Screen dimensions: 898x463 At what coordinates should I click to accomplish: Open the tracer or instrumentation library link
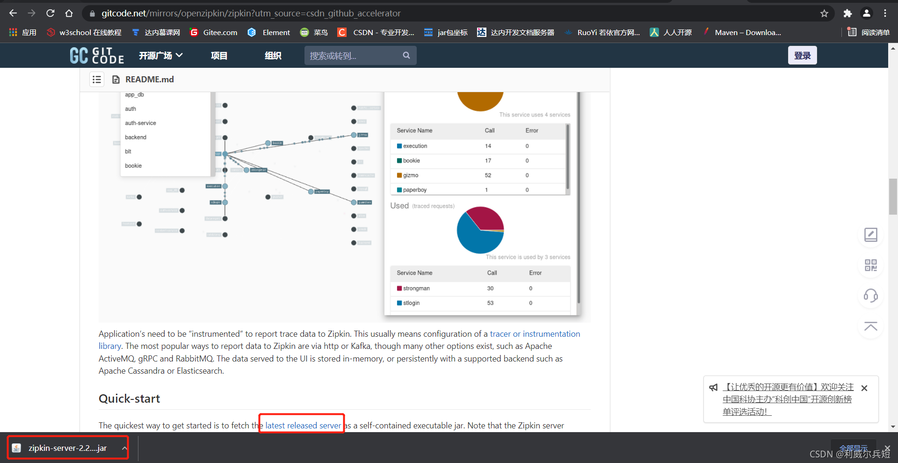(x=535, y=333)
